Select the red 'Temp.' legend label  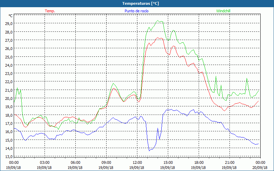[x=50, y=11]
